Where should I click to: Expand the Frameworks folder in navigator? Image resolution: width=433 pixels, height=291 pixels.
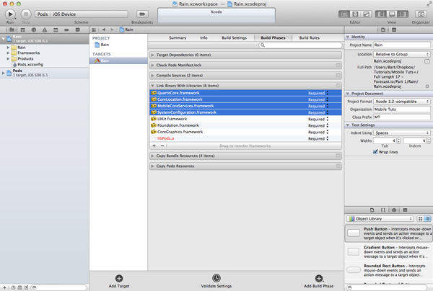pos(8,53)
